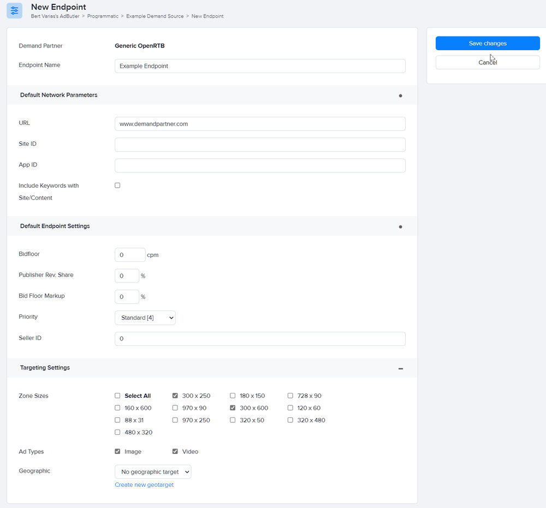Click the Endpoint Name field
The width and height of the screenshot is (546, 508).
click(260, 66)
